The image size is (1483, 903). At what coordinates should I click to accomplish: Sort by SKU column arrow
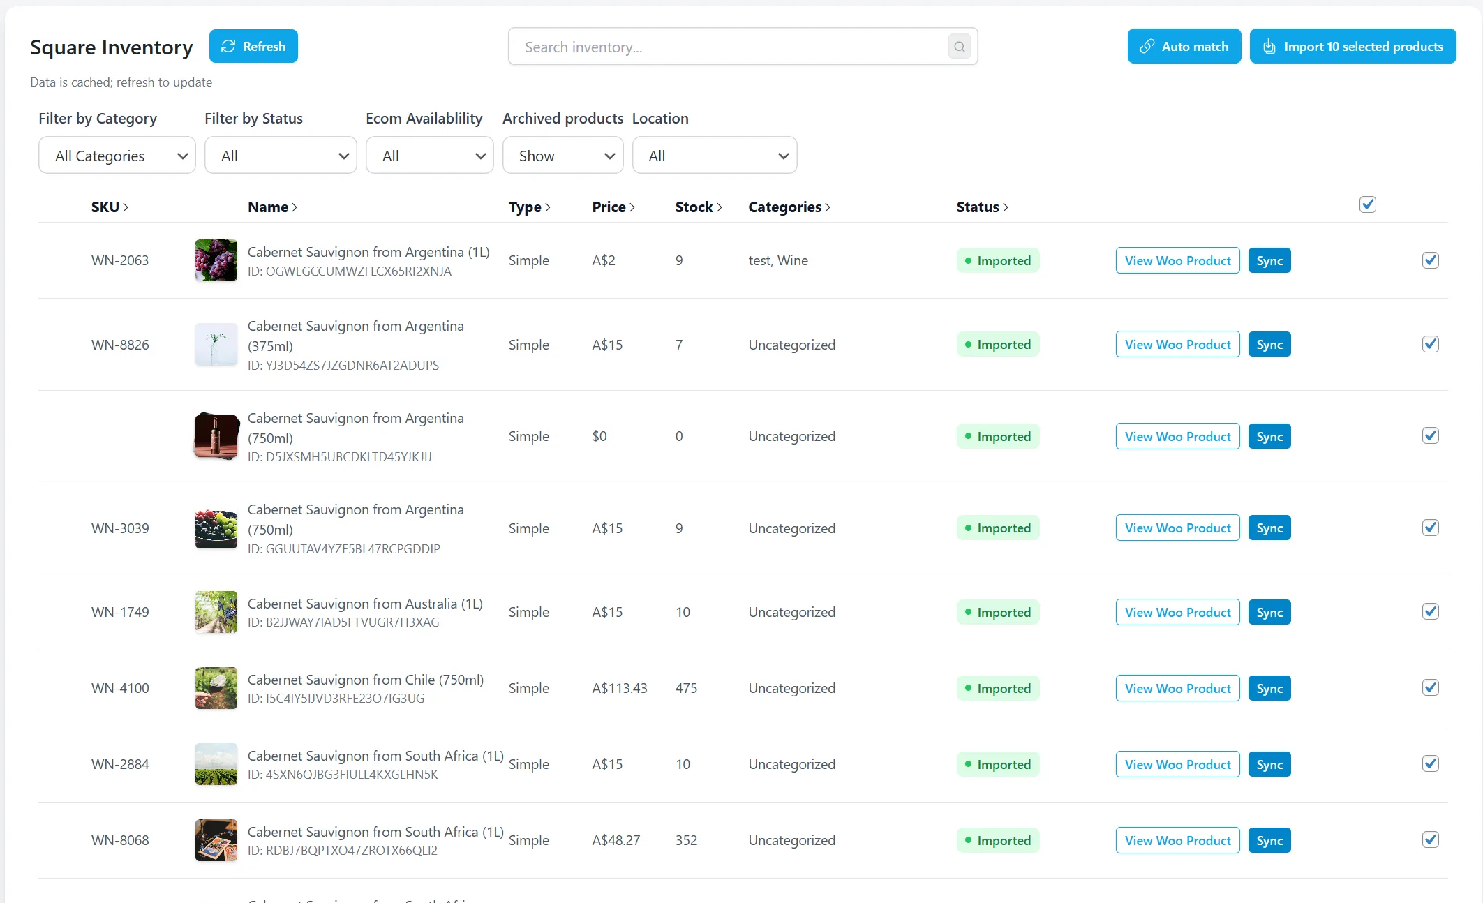[125, 207]
